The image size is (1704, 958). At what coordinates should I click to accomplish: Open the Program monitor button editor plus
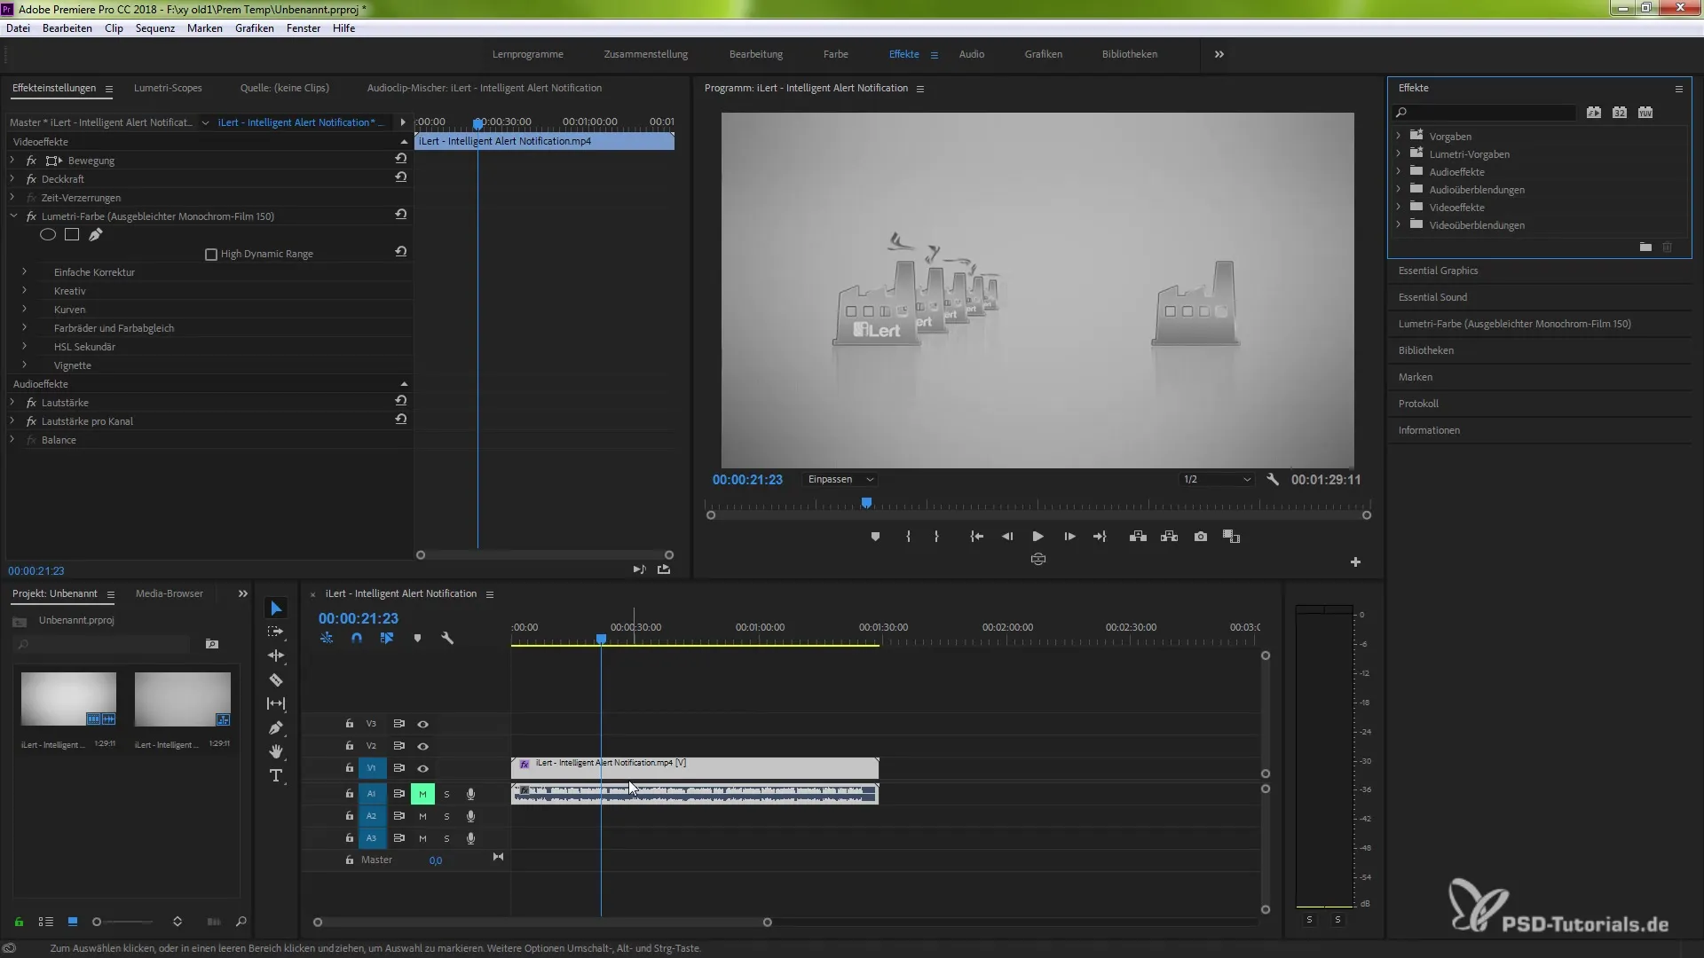point(1355,562)
